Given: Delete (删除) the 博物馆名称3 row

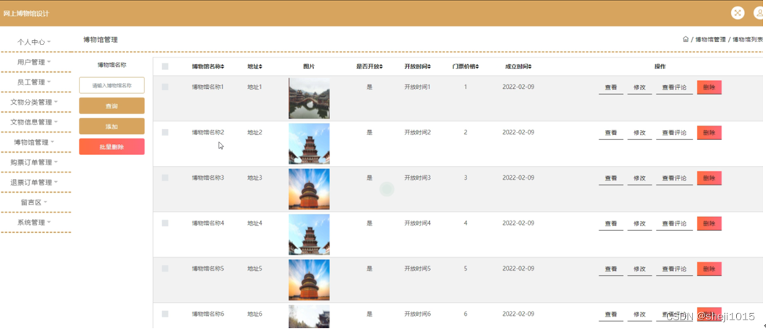Looking at the screenshot, I should (709, 178).
